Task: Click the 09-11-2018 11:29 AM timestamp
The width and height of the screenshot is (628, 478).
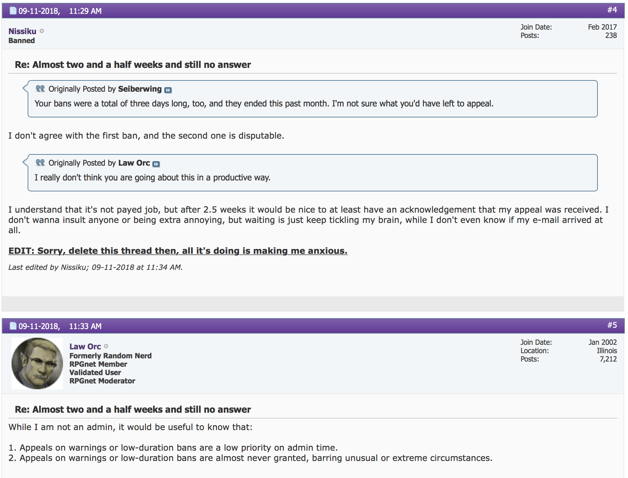Action: tap(60, 11)
